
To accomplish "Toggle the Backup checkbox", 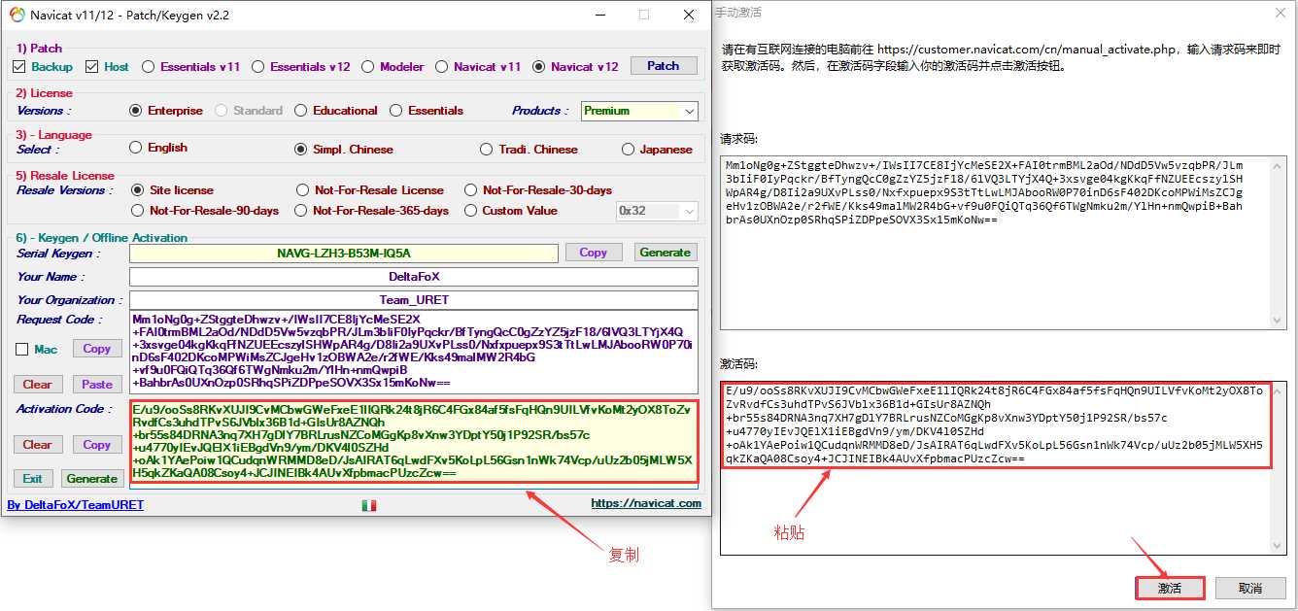I will [18, 67].
